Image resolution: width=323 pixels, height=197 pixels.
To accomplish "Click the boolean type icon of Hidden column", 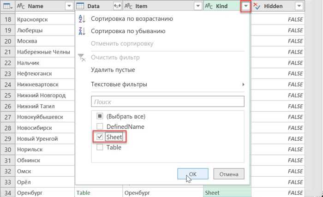I will 257,6.
